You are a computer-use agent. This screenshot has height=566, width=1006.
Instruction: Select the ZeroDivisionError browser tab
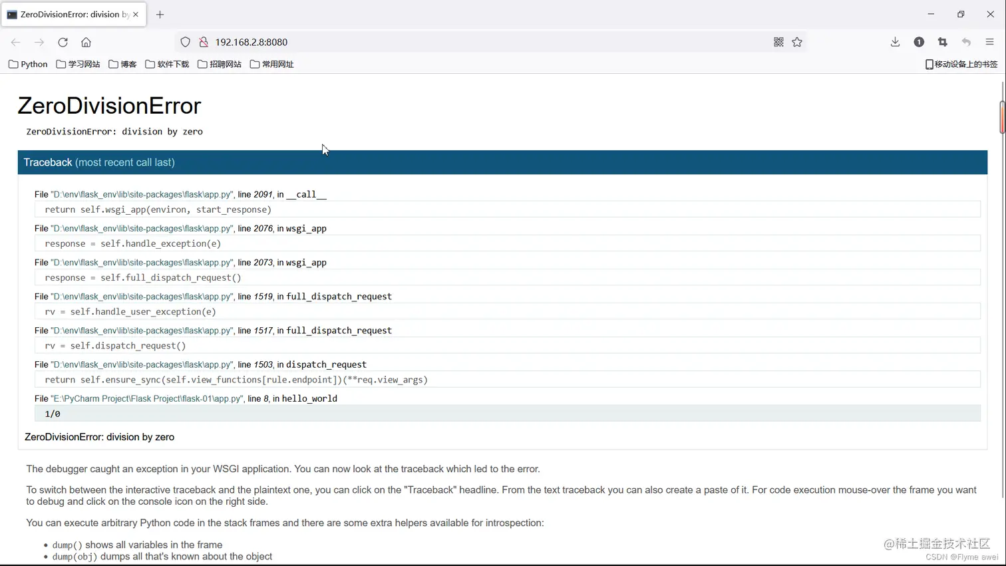point(73,14)
